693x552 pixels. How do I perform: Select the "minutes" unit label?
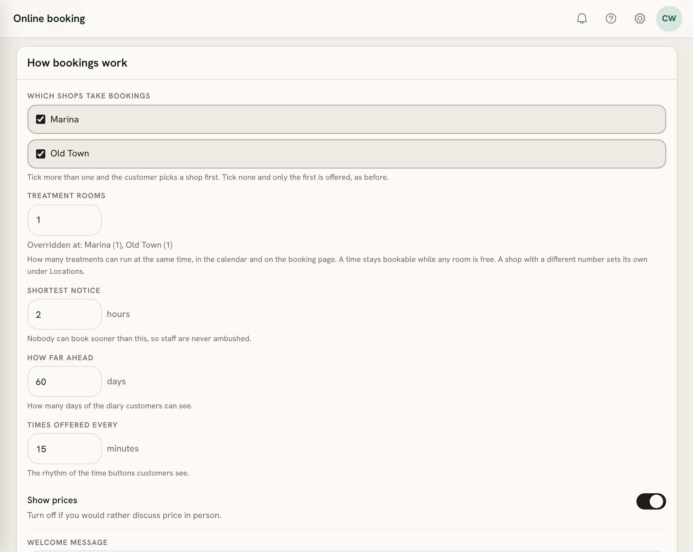(x=123, y=449)
